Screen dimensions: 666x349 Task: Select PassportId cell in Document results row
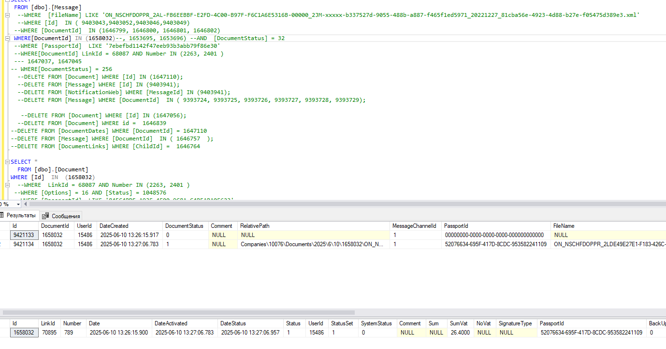pos(592,333)
